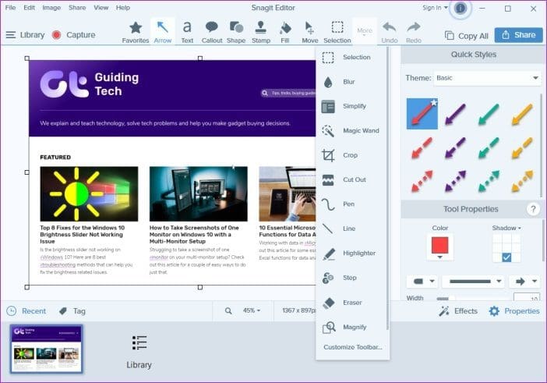The height and width of the screenshot is (383, 547).
Task: Apply the dotted red double arrow style
Action: coord(422,181)
